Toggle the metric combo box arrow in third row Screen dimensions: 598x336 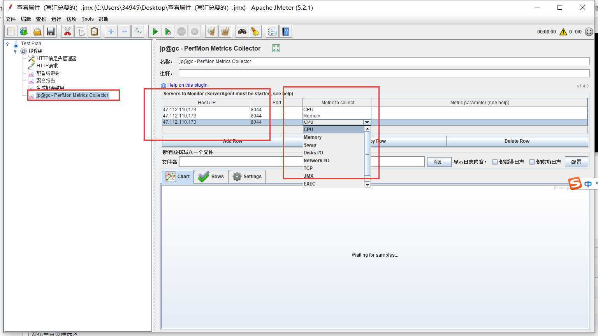coord(367,122)
